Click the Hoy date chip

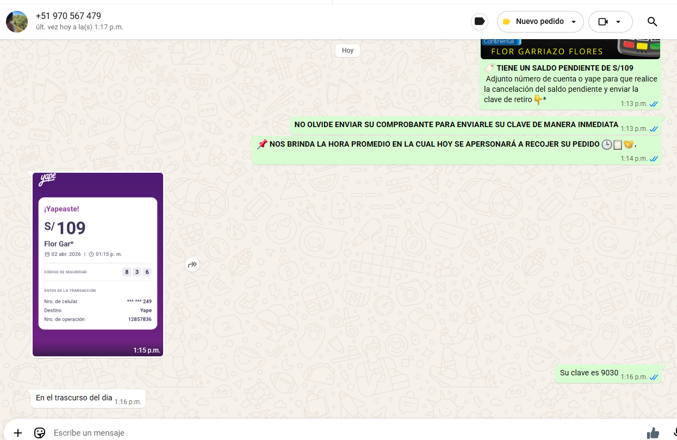(x=347, y=51)
